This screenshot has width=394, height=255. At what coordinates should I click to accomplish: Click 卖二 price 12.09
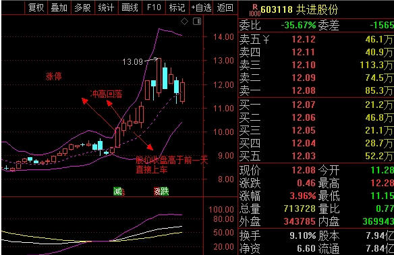pos(304,78)
